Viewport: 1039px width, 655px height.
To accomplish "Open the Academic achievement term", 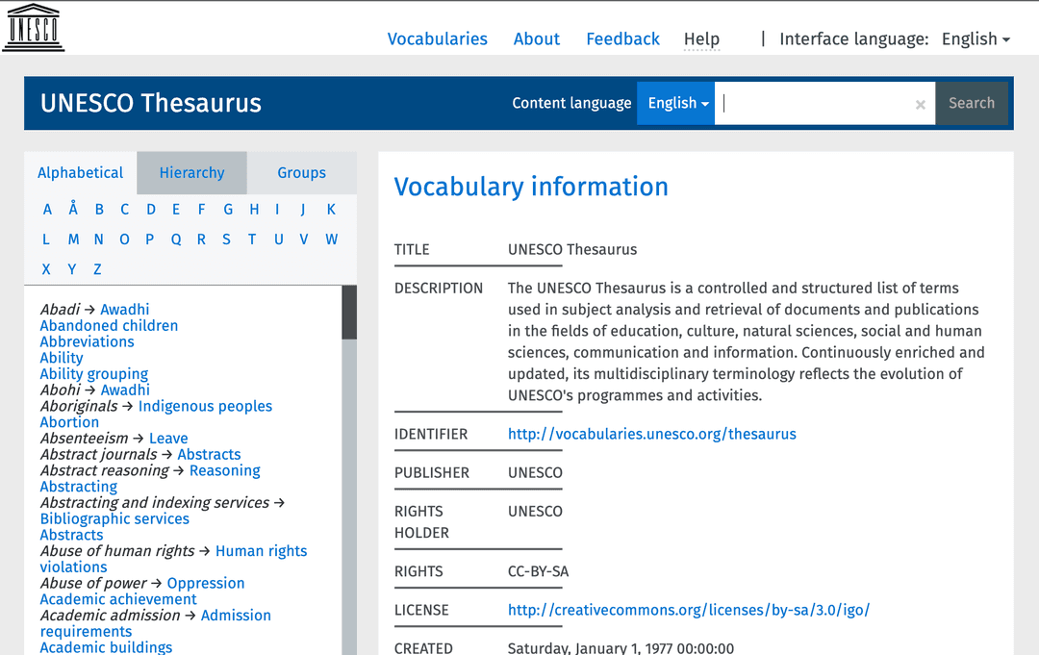I will [x=118, y=599].
